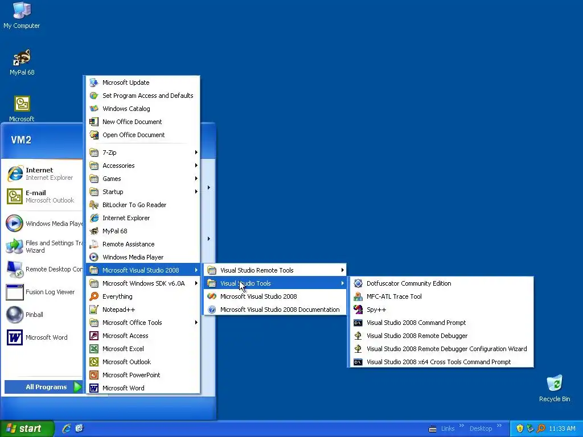Select Remote Assistance menu entry
Image resolution: width=583 pixels, height=437 pixels.
click(x=143, y=244)
